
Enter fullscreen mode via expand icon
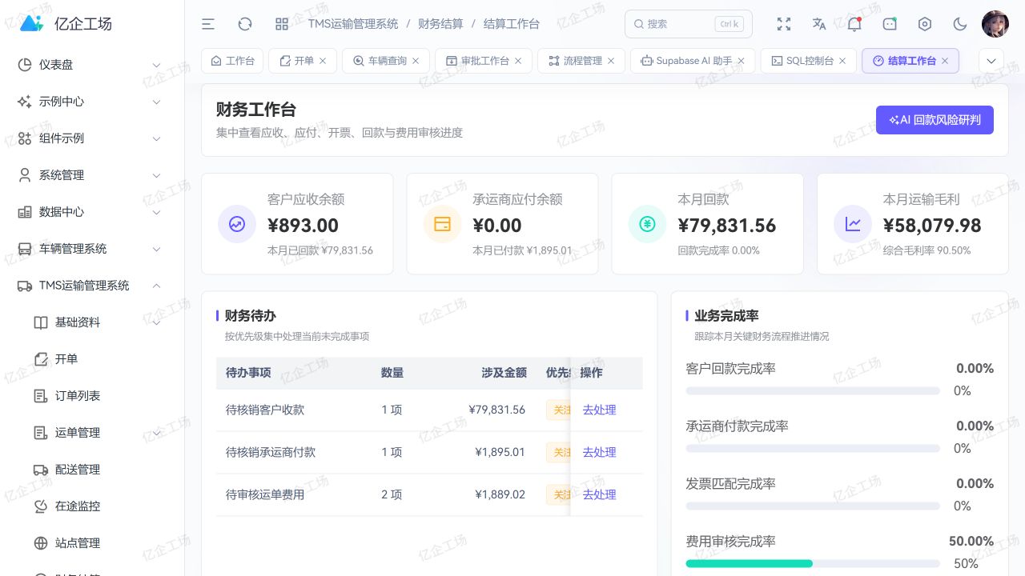(x=784, y=24)
